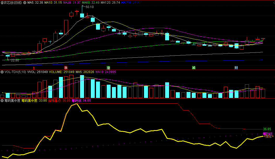Open the VOL-TDX indicator dropdown arrow

[2, 72]
